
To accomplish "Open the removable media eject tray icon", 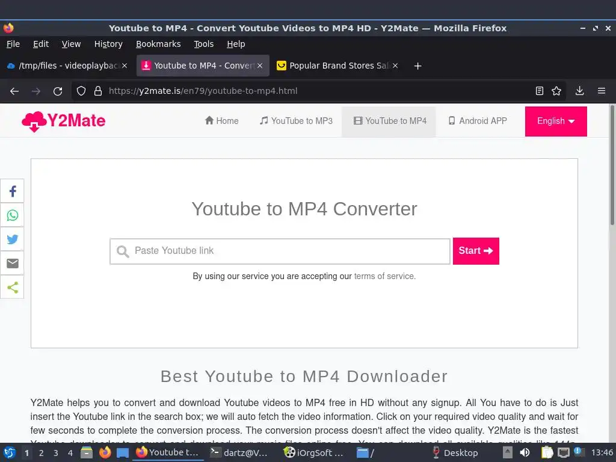I will point(508,453).
